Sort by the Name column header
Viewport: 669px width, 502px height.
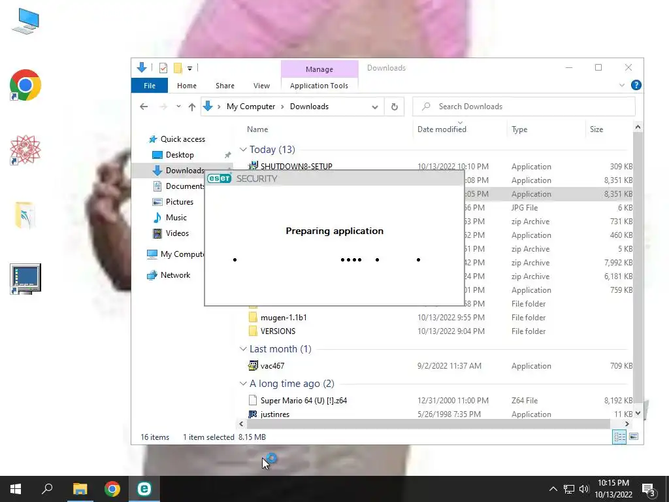(257, 129)
